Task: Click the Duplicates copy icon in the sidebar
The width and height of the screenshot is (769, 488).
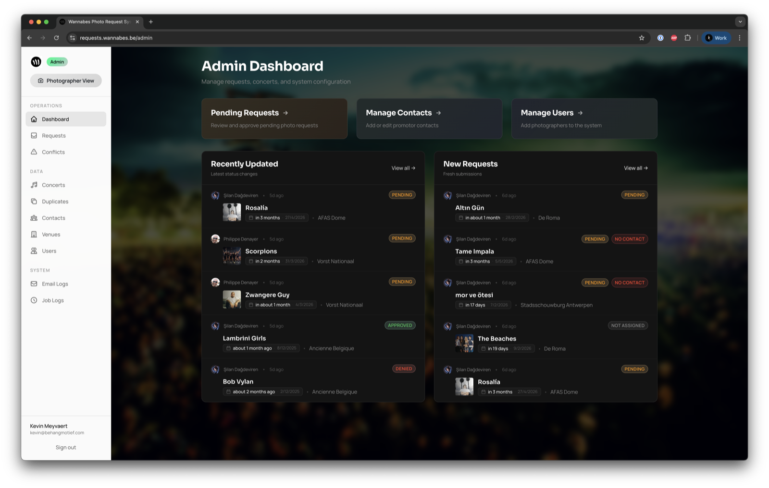Action: (34, 201)
